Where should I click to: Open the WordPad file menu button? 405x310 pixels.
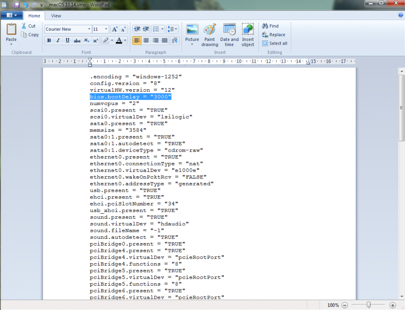(x=12, y=15)
